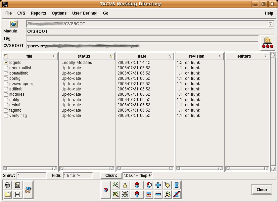This screenshot has height=202, width=278.
Task: Click the blue plus add file icon
Action: (158, 185)
